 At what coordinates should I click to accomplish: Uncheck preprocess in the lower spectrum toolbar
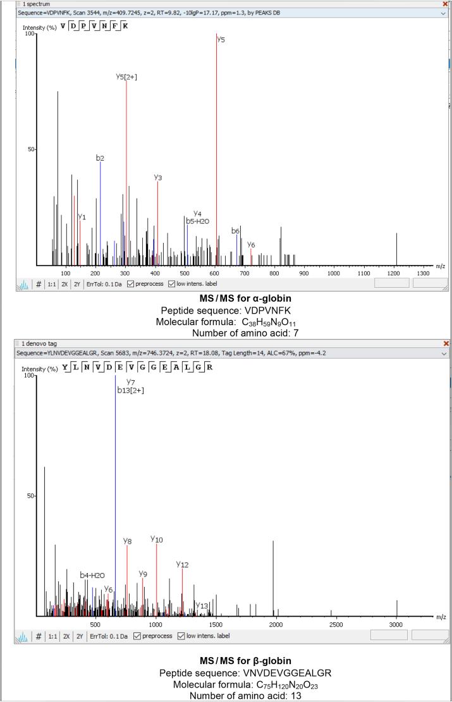(137, 636)
